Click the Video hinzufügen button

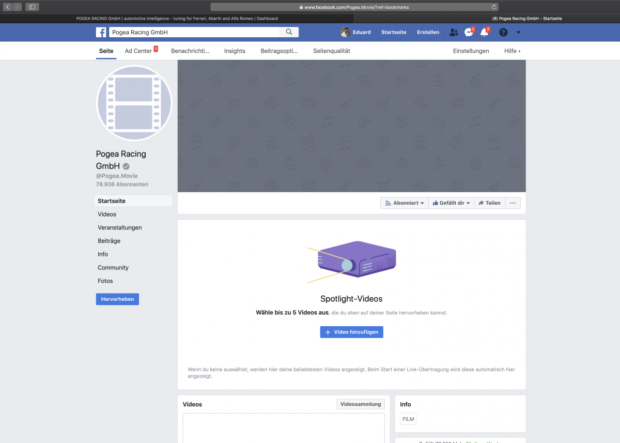[x=351, y=332]
